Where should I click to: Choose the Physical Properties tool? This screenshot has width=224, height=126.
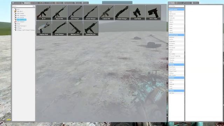[176, 56]
